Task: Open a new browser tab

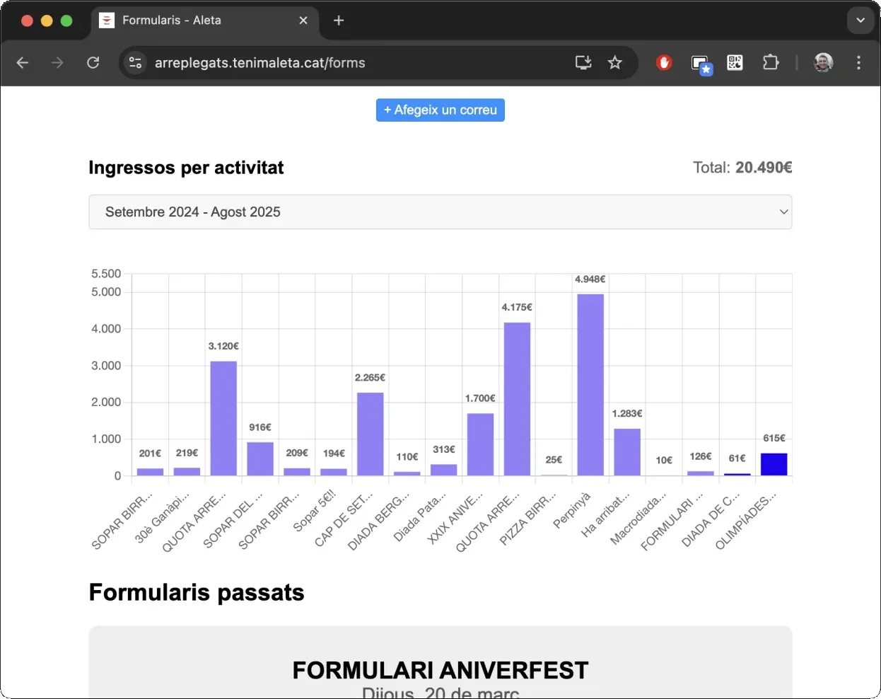Action: click(x=339, y=21)
